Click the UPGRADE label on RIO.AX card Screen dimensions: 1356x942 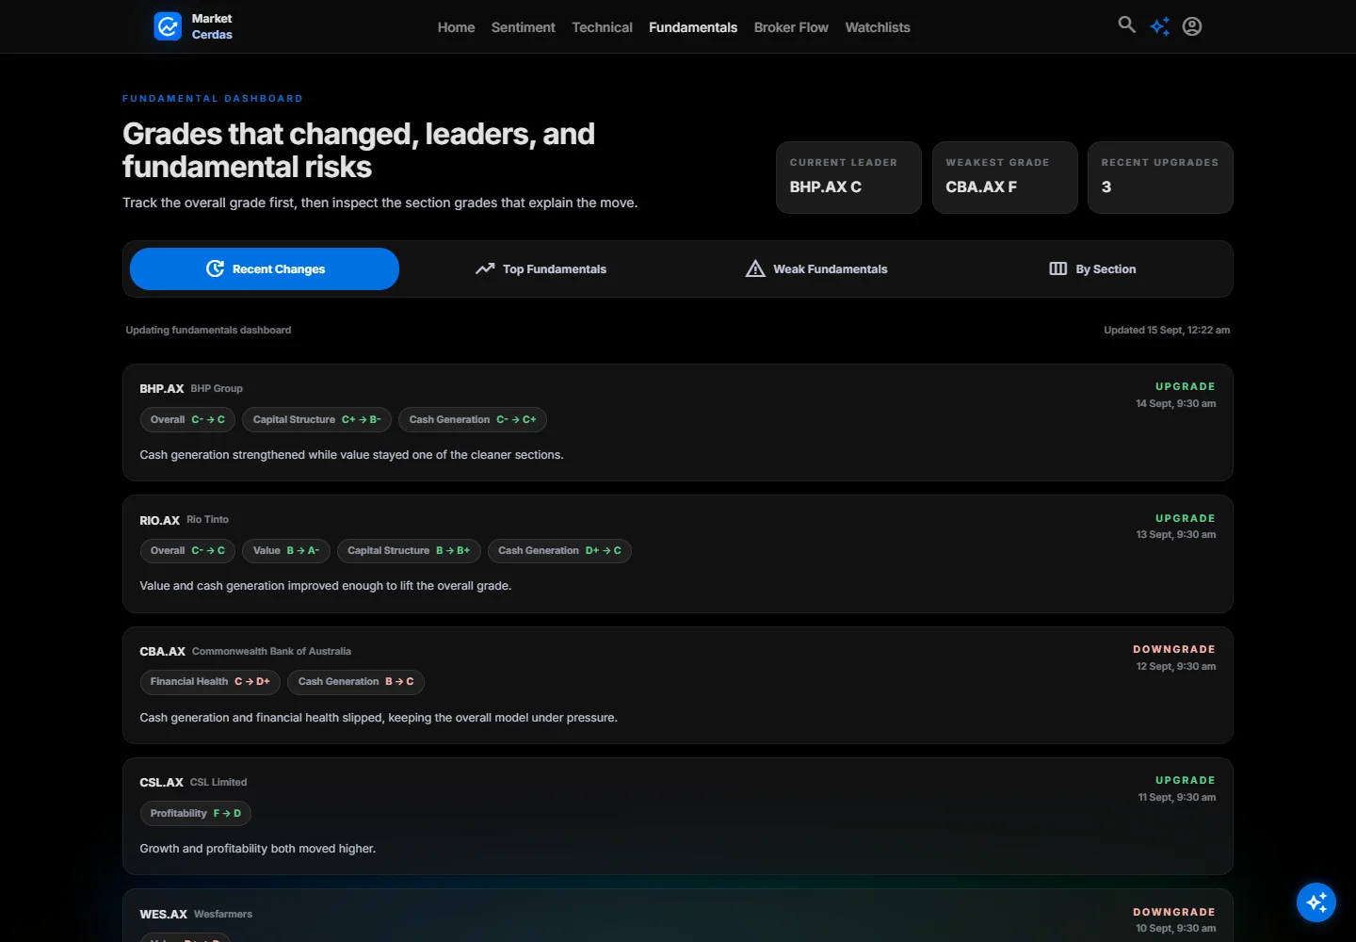[x=1185, y=518]
